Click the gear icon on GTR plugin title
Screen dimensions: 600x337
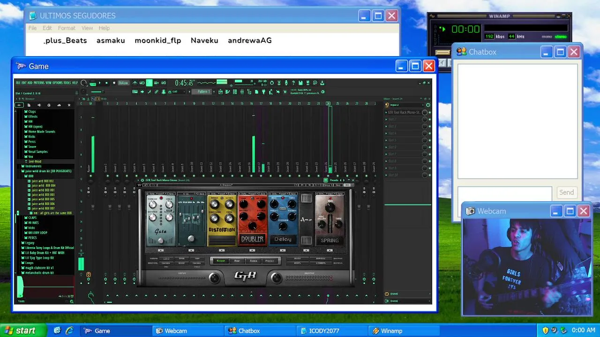click(142, 180)
